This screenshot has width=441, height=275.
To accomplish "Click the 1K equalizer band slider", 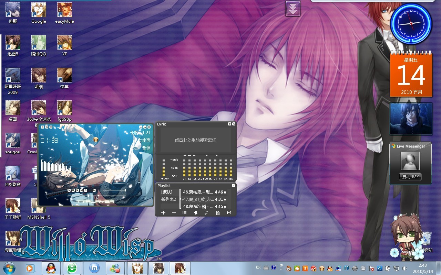I will click(210, 167).
